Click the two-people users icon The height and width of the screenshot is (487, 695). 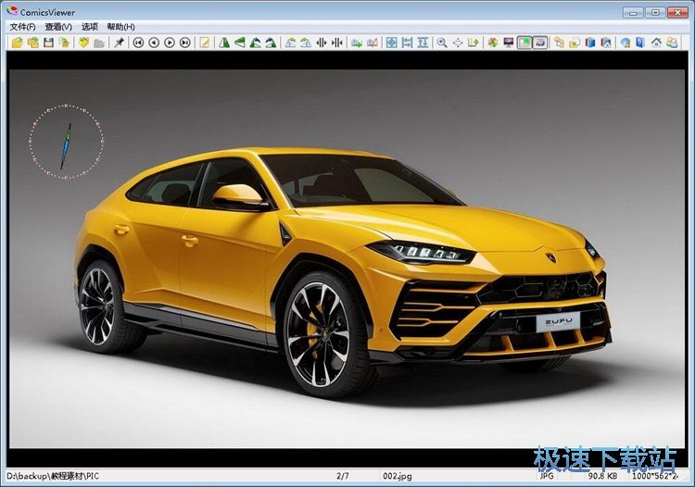pos(672,43)
